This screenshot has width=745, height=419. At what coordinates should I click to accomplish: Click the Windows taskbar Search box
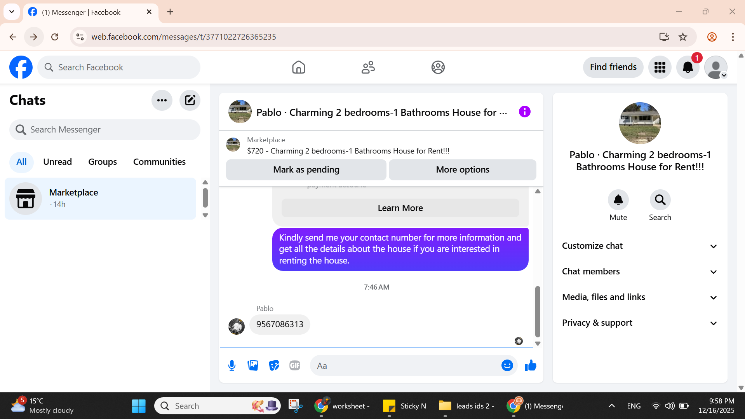[x=218, y=406]
